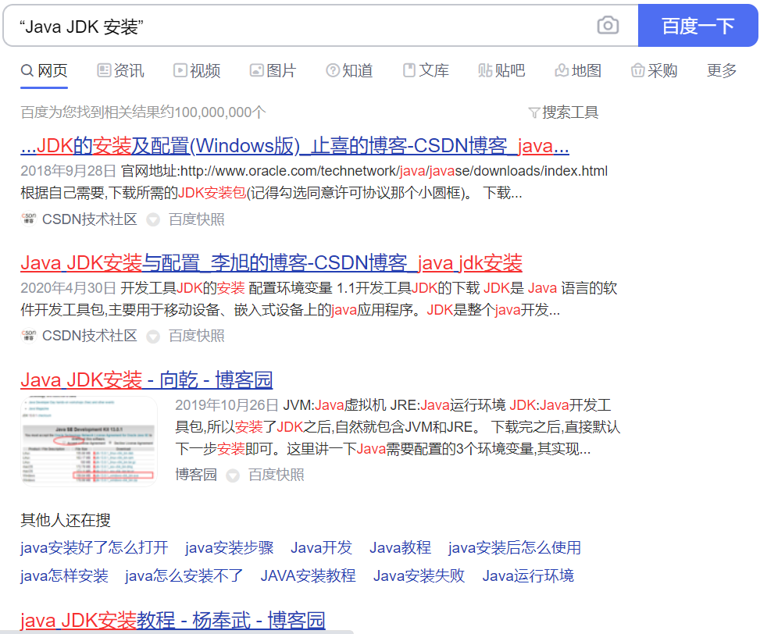Viewport: 760px width, 634px height.
Task: Click the CSDN logo icon under 李旭的博客 result
Action: (x=29, y=336)
